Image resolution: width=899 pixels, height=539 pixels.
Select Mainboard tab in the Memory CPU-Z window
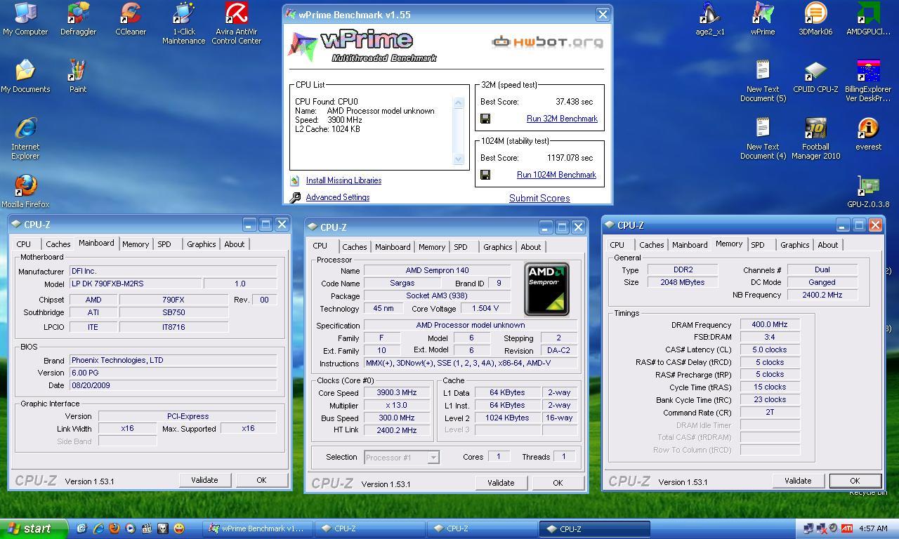[689, 245]
